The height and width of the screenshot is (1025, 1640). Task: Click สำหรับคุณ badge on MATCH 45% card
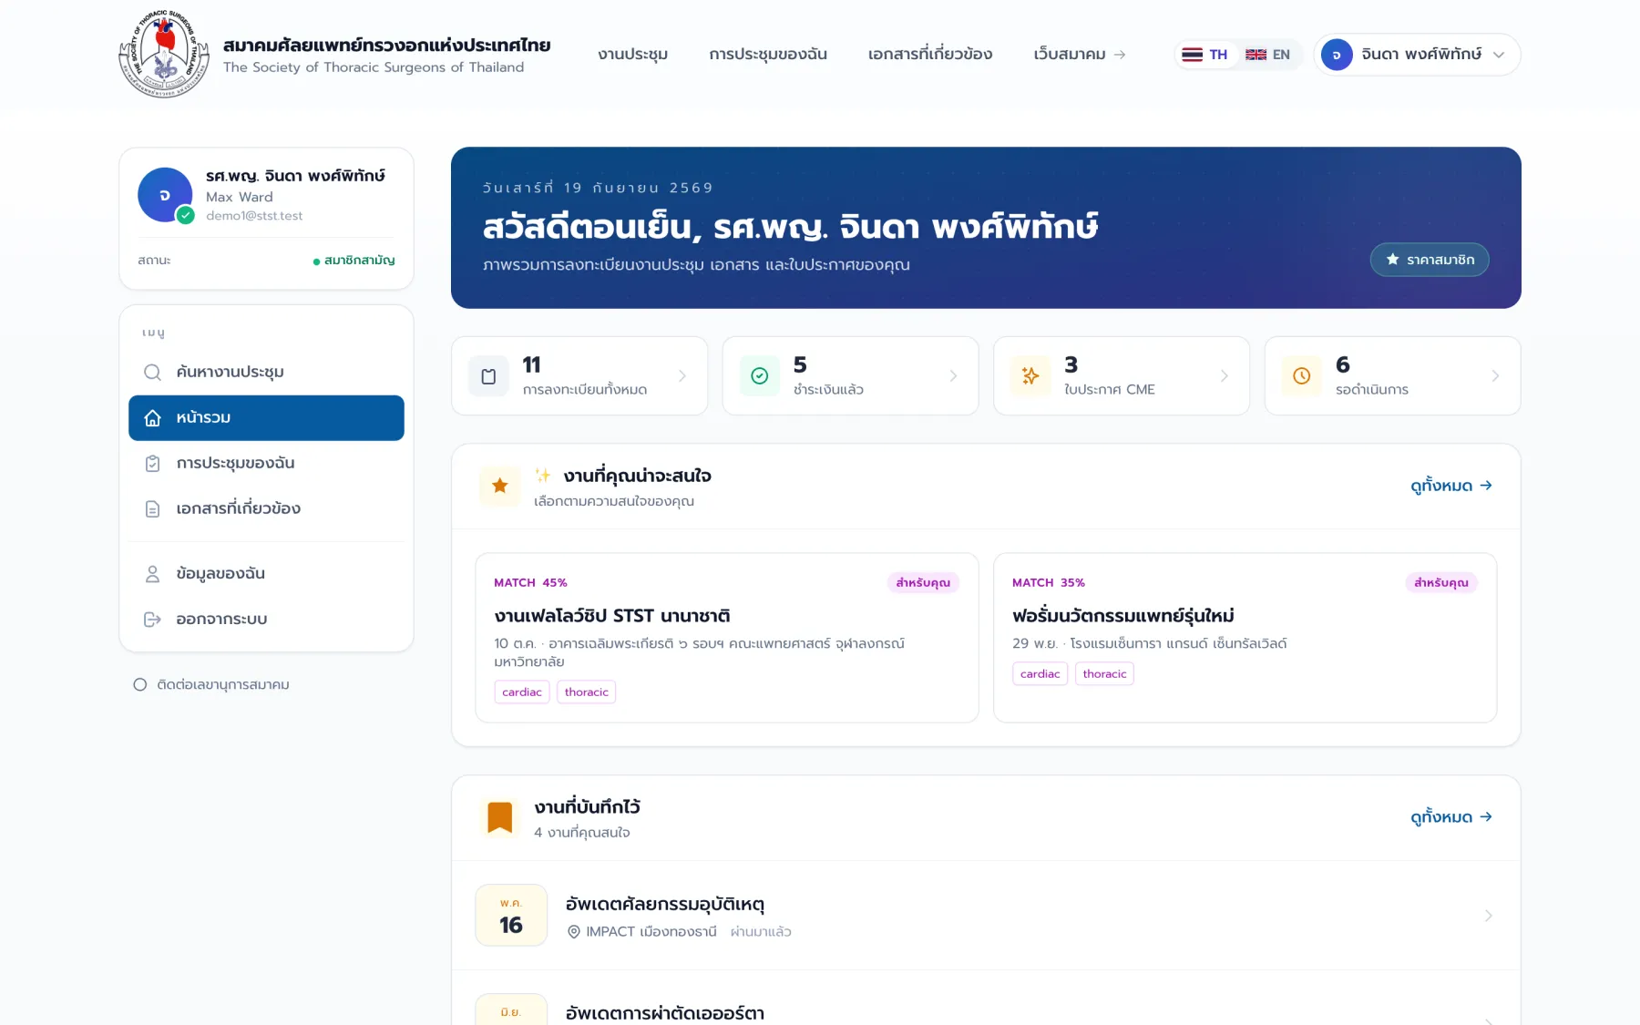[x=923, y=583]
